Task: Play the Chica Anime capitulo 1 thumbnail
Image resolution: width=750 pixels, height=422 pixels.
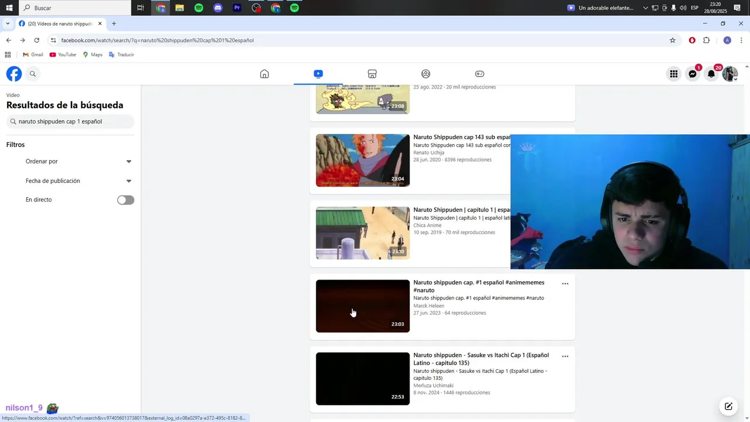Action: click(x=363, y=233)
